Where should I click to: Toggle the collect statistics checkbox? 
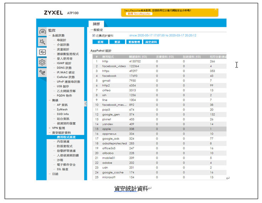point(94,35)
